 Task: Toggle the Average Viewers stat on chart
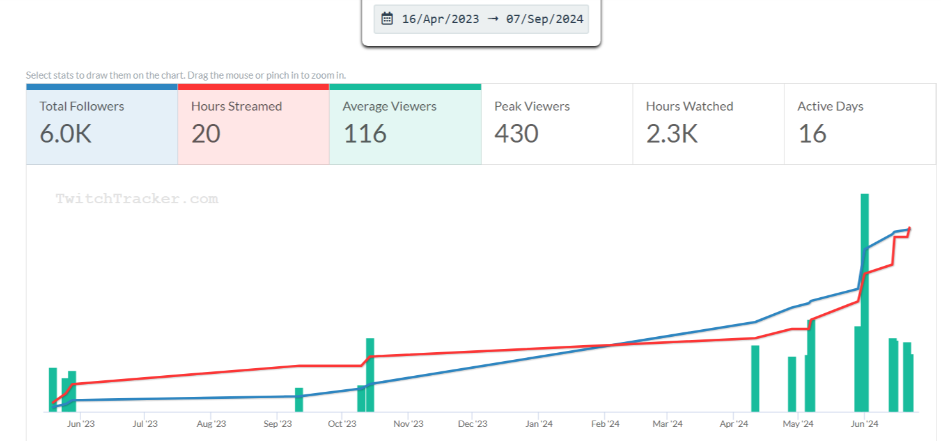[405, 124]
